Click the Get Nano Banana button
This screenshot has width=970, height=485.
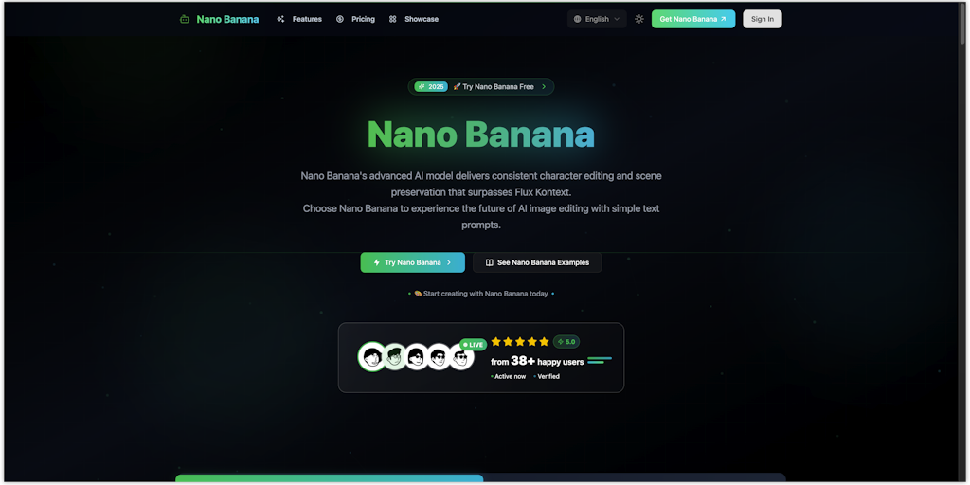click(x=693, y=19)
